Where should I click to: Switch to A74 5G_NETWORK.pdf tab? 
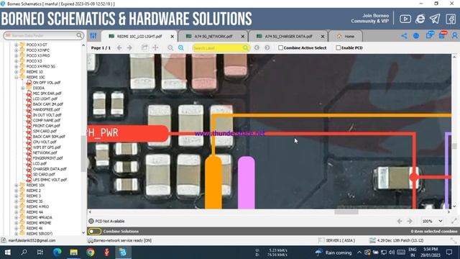(x=213, y=37)
